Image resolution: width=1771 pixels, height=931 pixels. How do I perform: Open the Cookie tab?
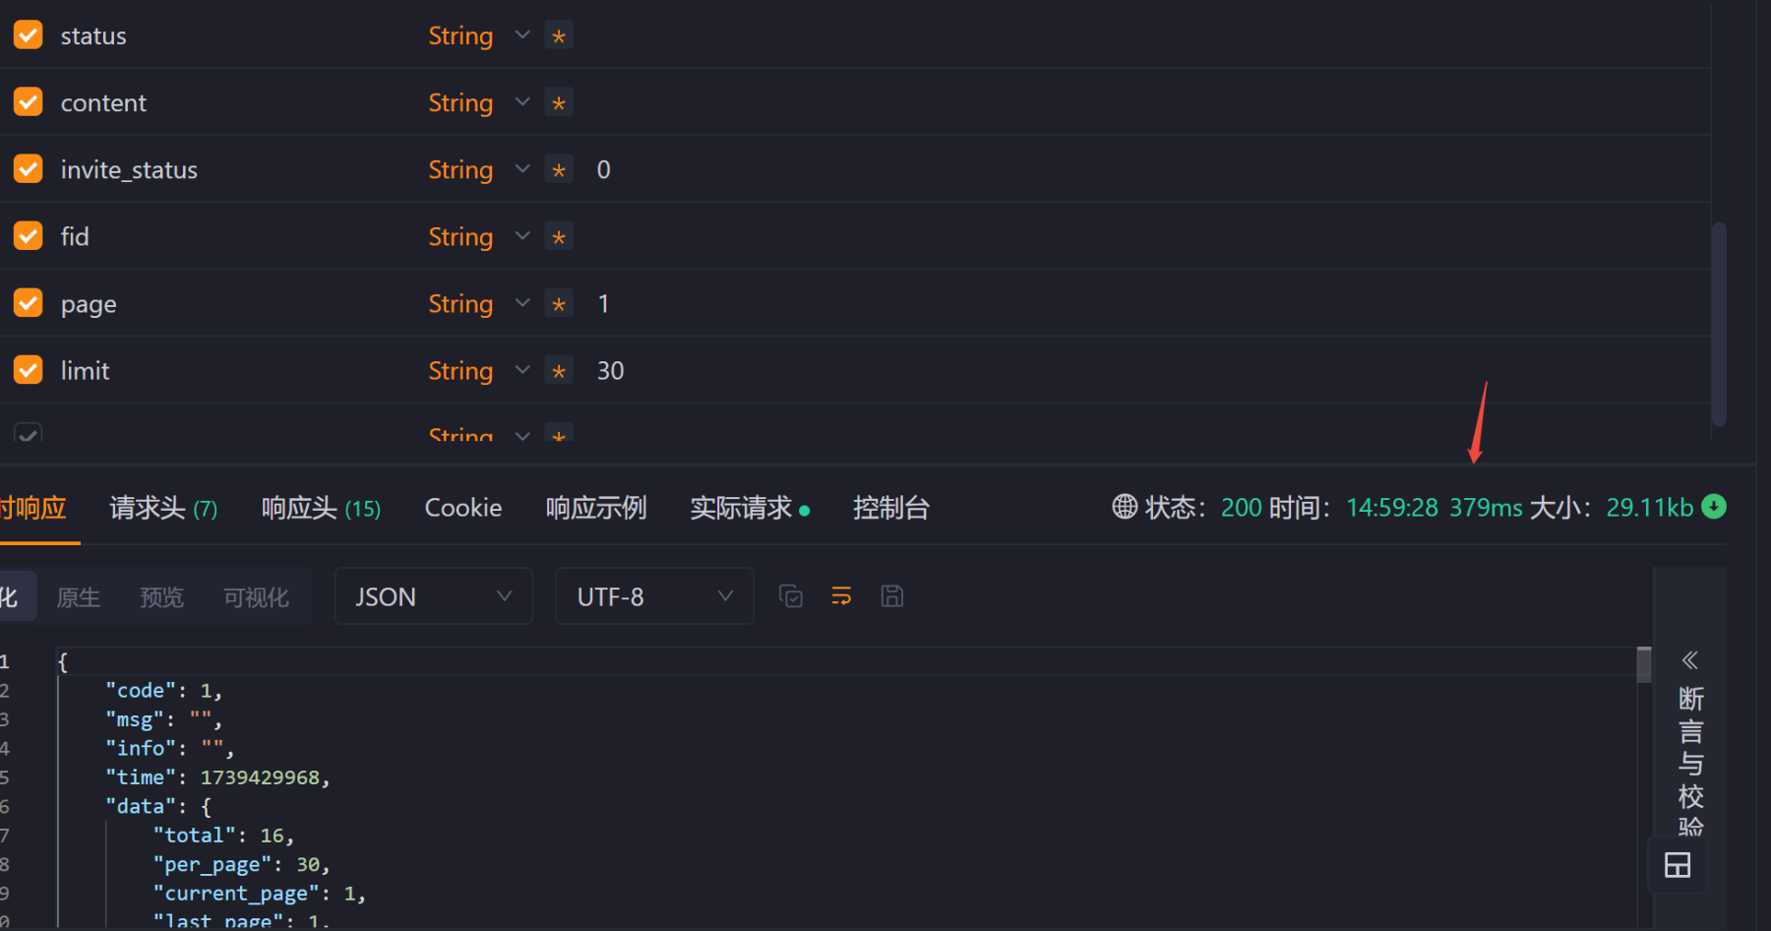coord(463,508)
